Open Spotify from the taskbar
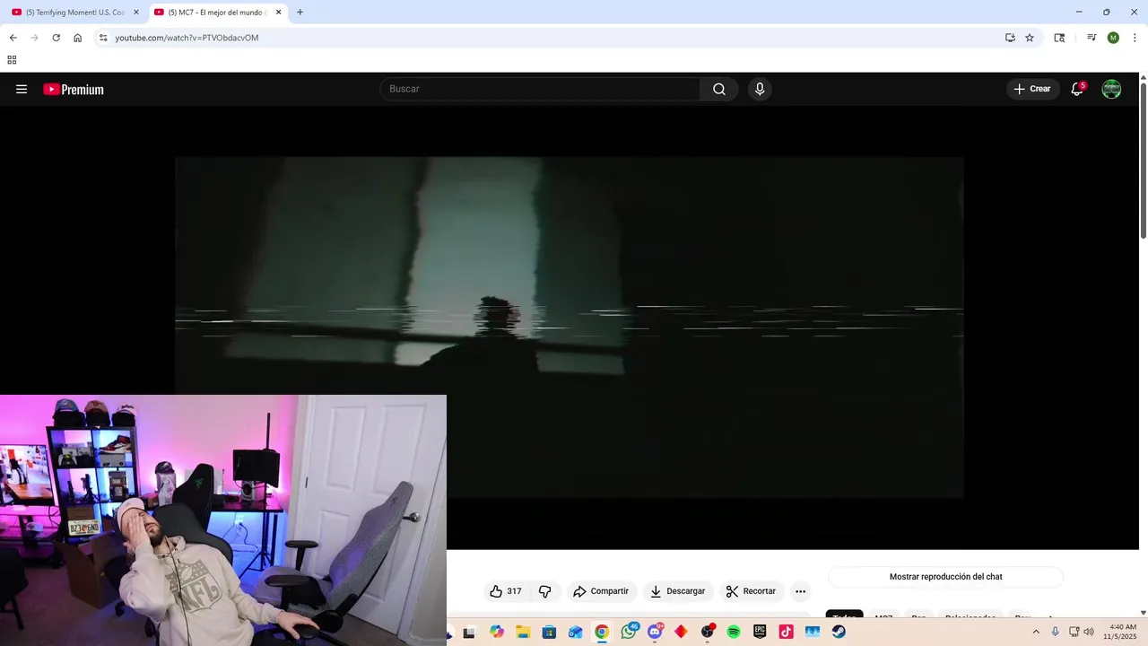Viewport: 1148px width, 646px height. tap(734, 632)
